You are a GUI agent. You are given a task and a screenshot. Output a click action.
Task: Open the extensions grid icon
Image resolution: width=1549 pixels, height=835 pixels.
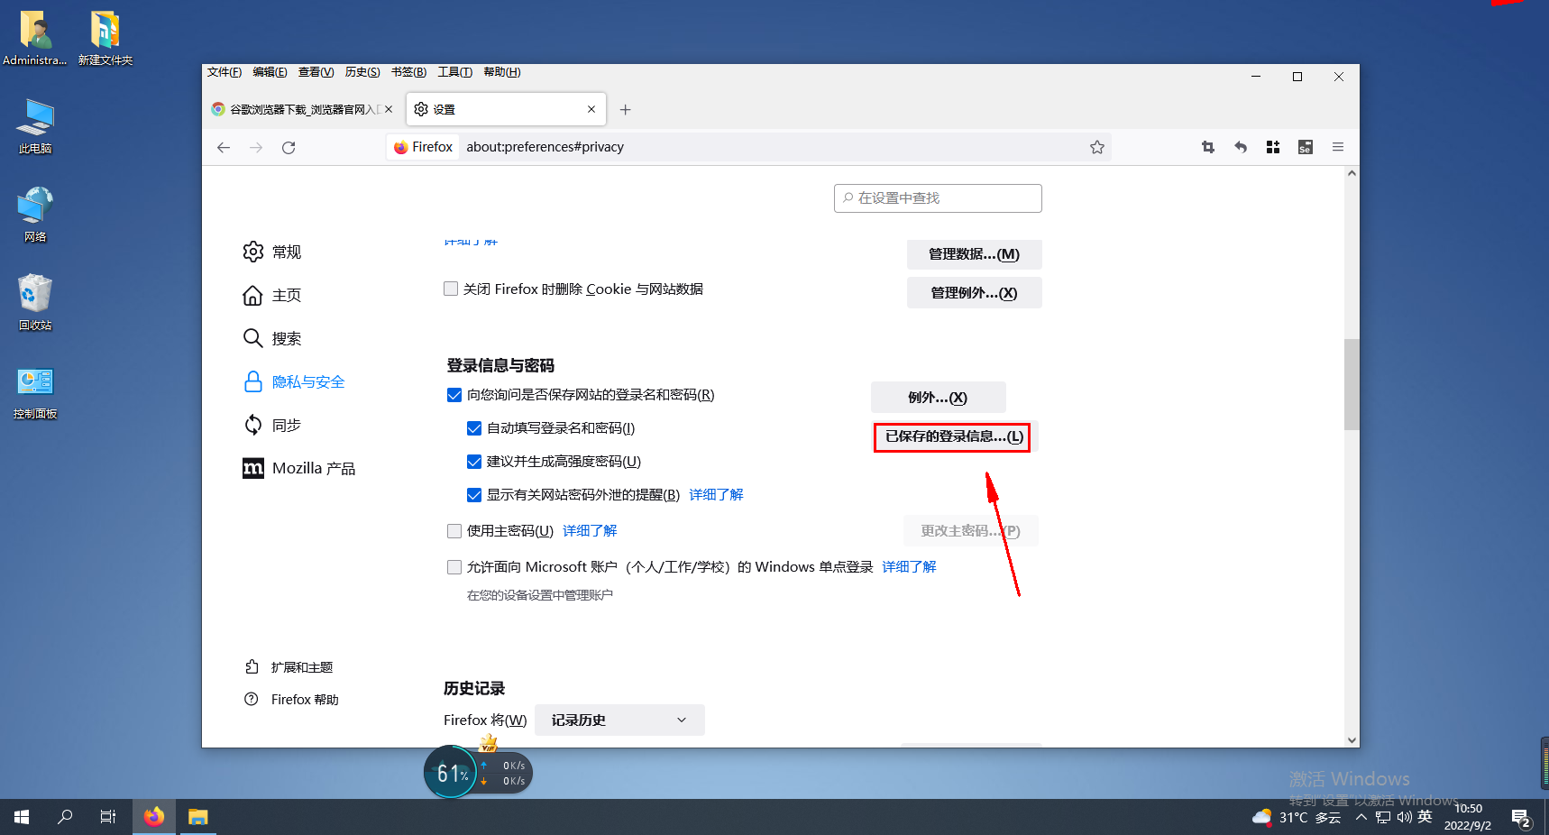click(x=1273, y=147)
